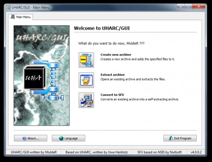
Task: Click the computer icon on Main Menu tab
Action: coord(12,17)
